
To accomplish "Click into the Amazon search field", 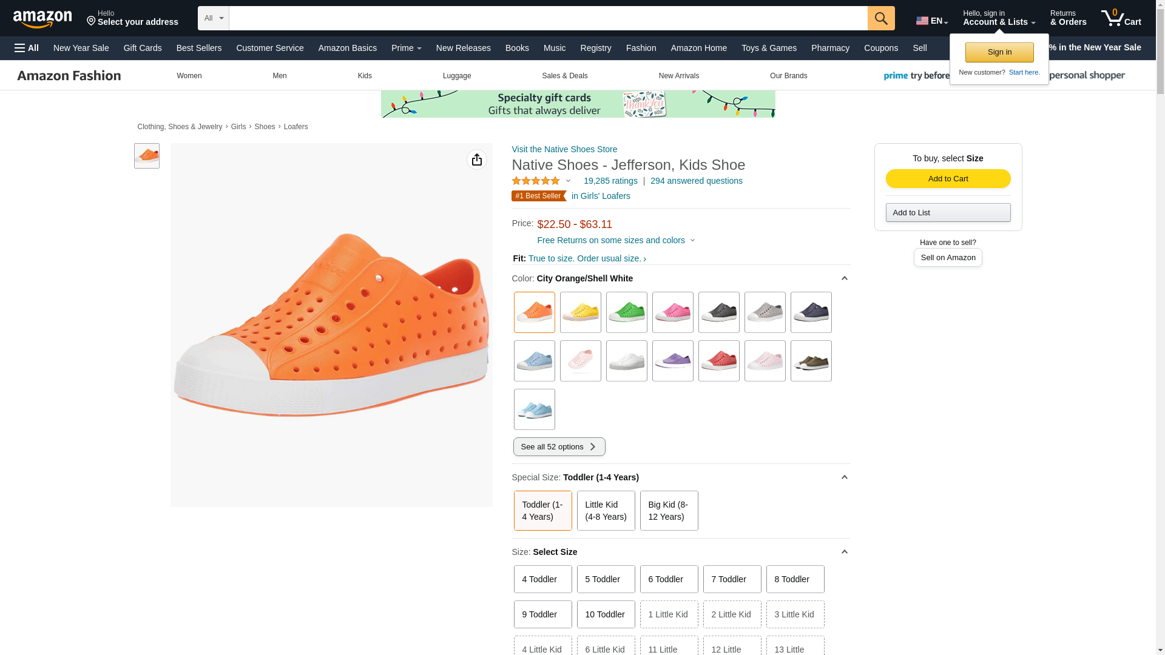I will coord(547,18).
